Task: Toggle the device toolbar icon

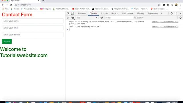Action: click(x=72, y=13)
